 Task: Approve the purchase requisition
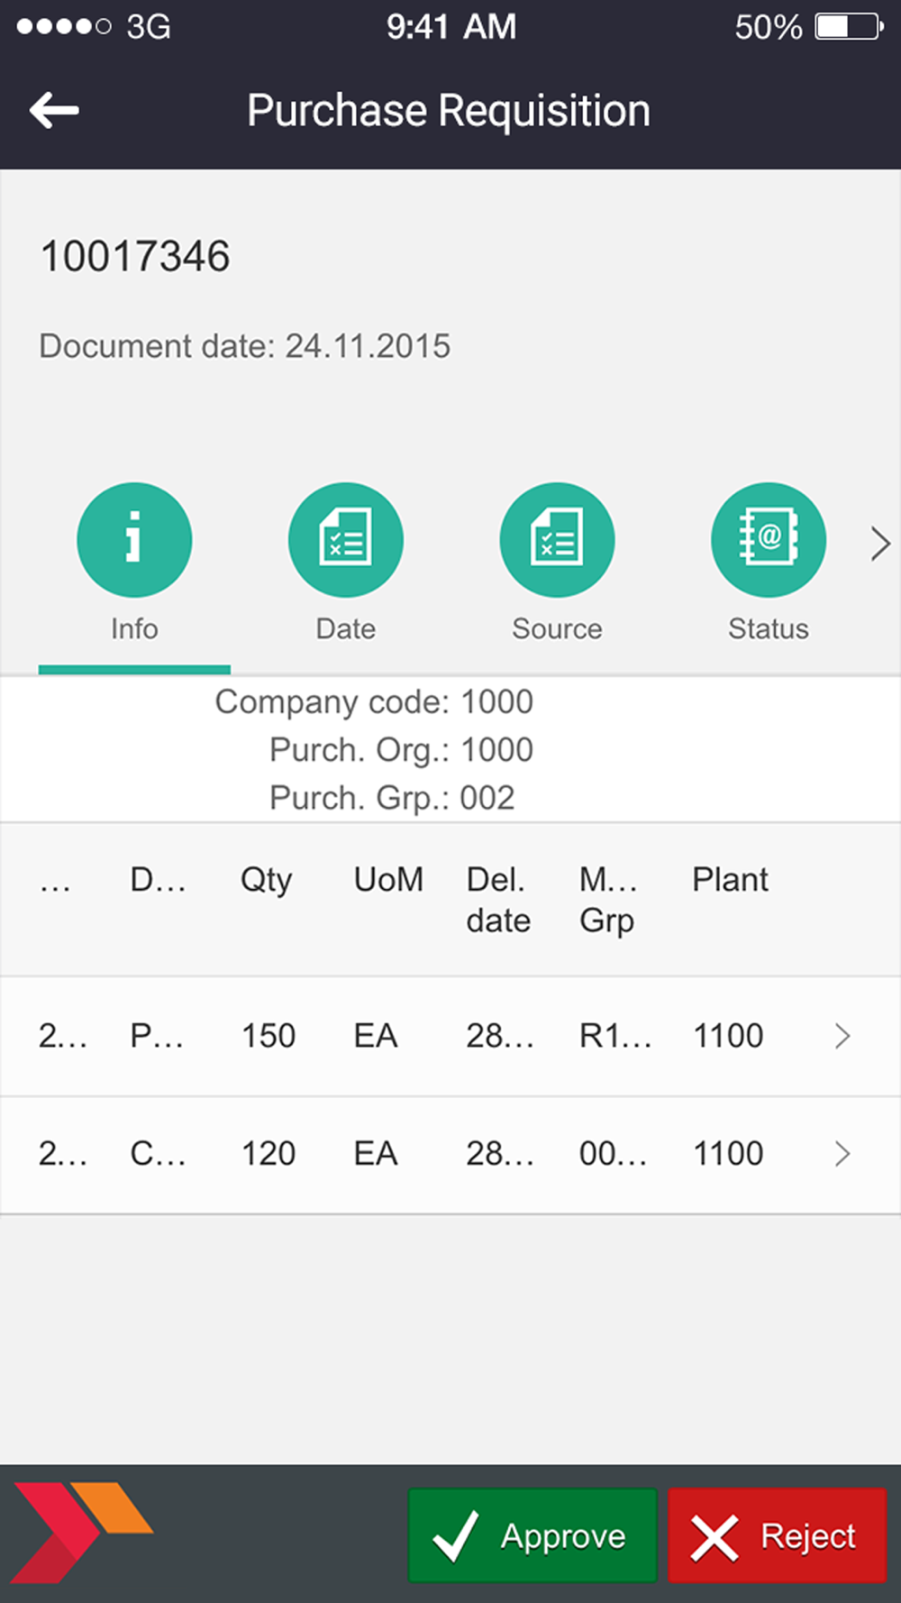(x=532, y=1535)
